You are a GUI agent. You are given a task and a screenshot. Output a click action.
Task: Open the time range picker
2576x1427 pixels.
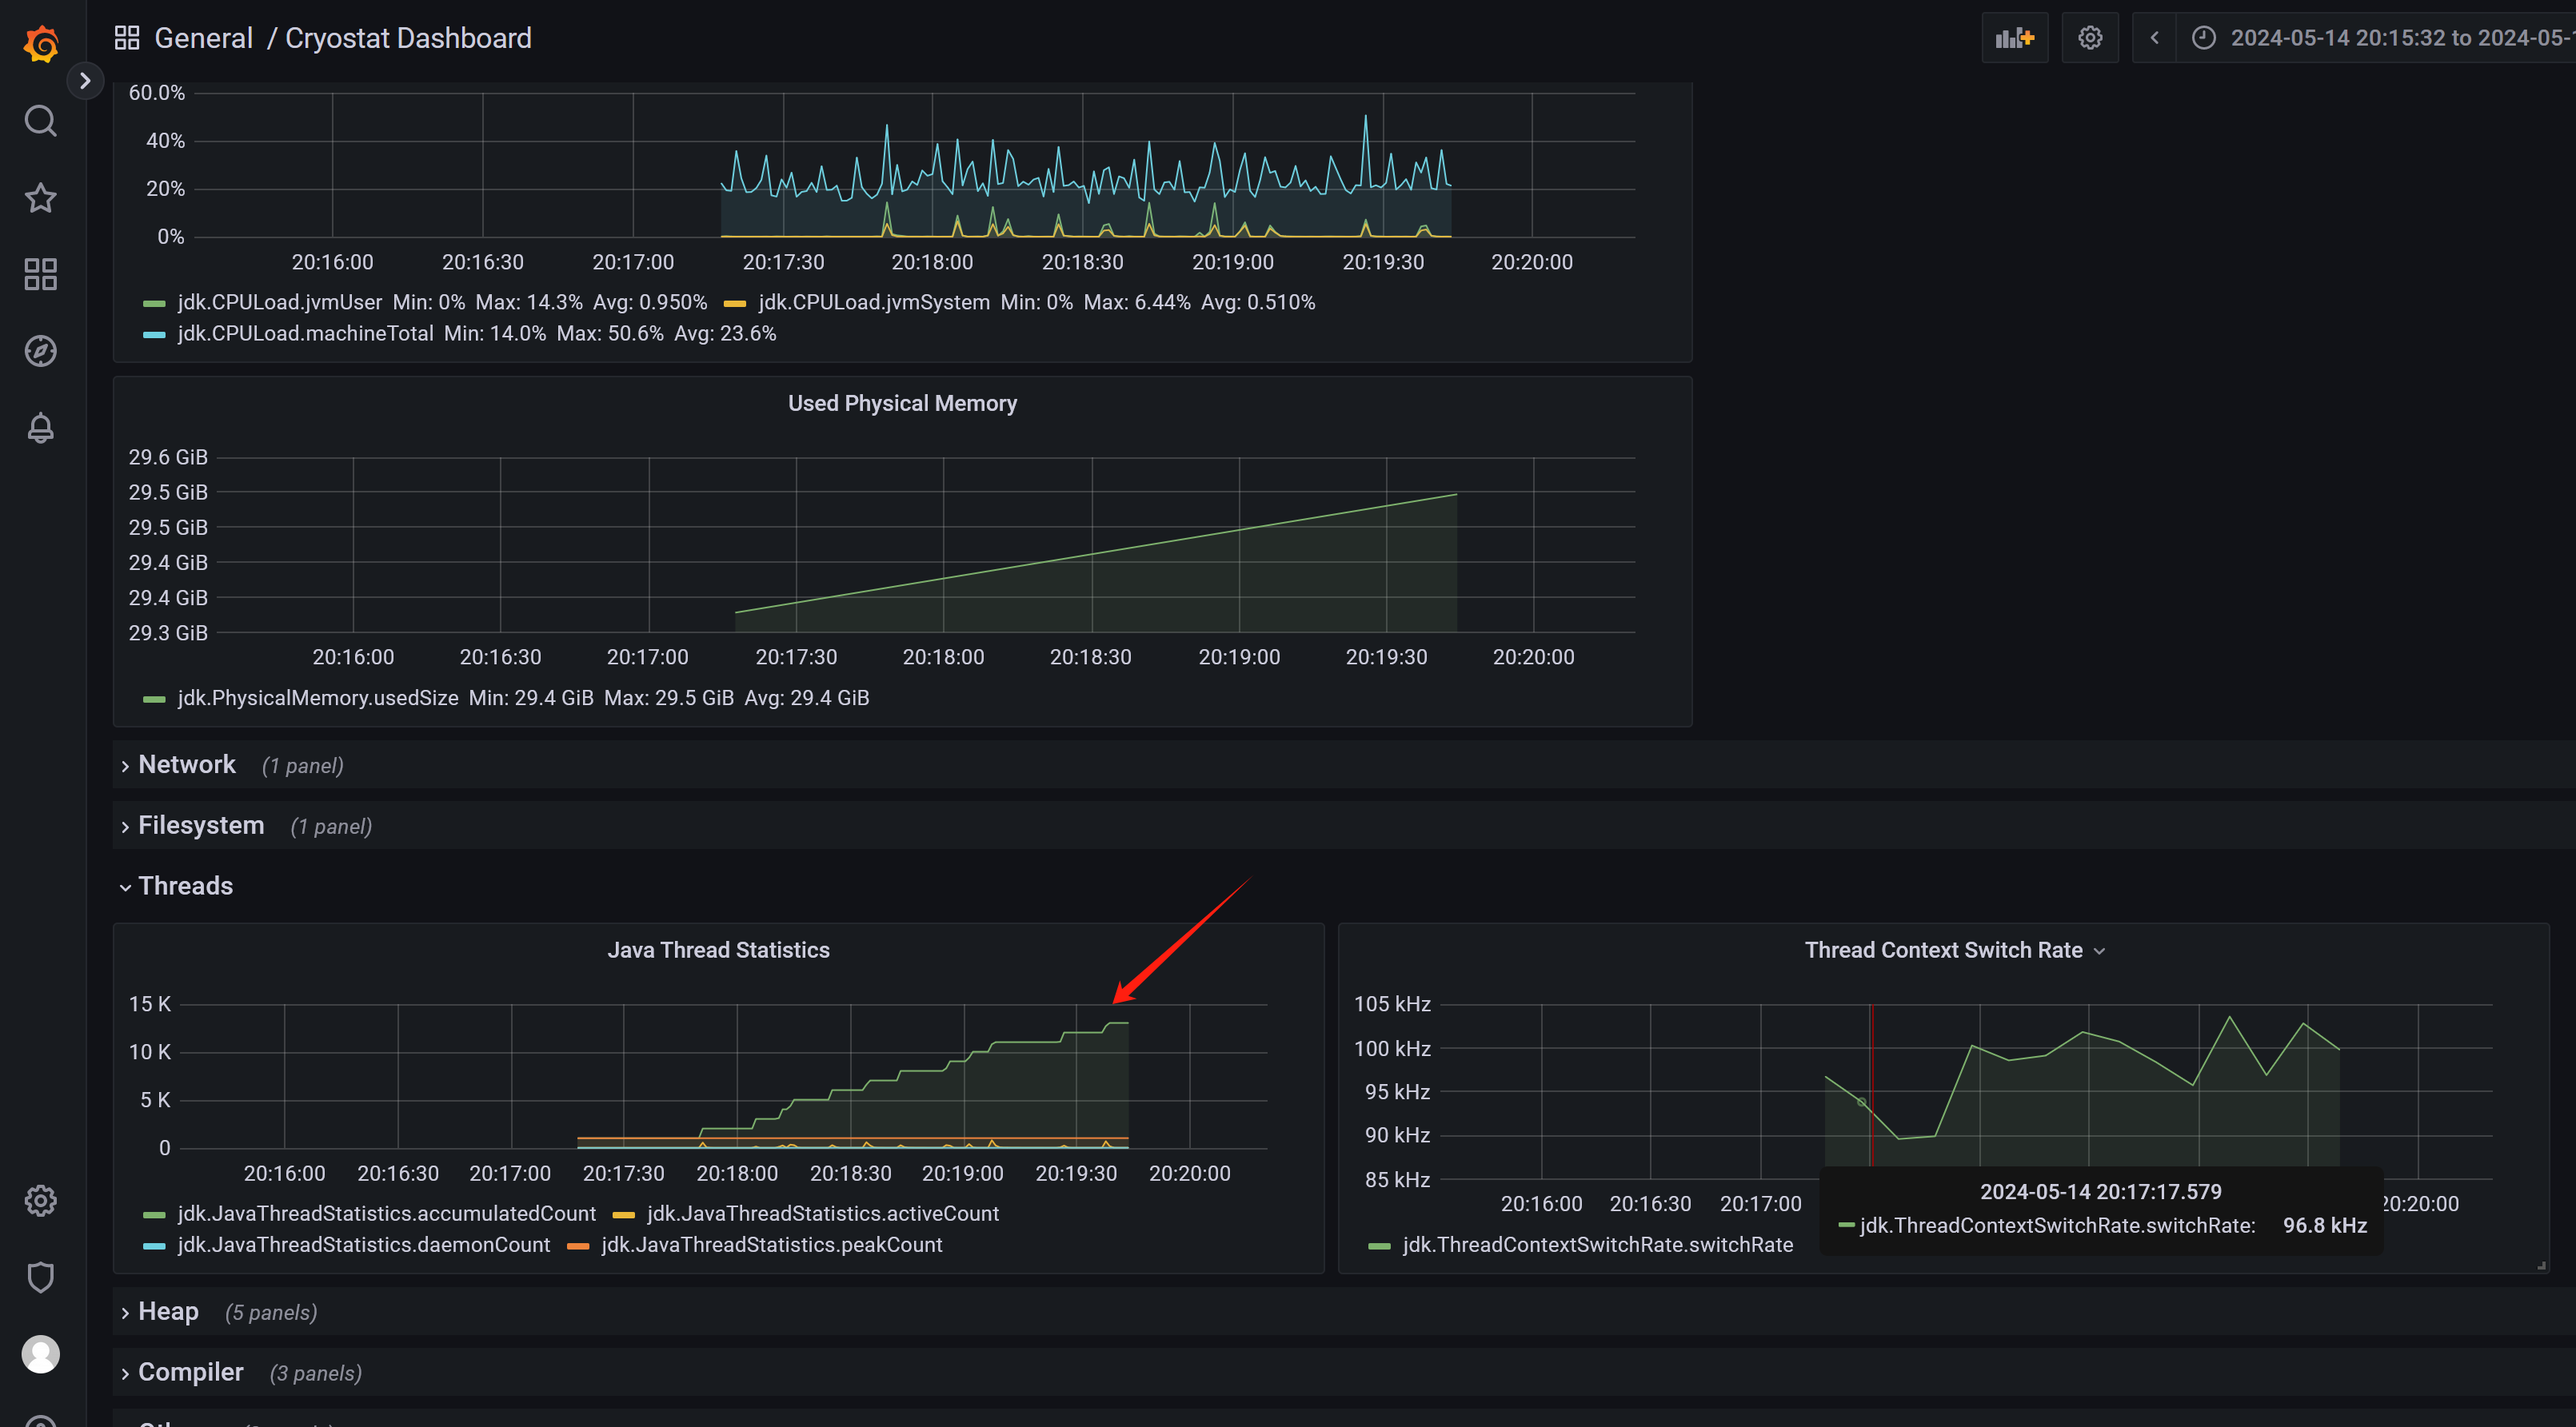[x=2390, y=38]
